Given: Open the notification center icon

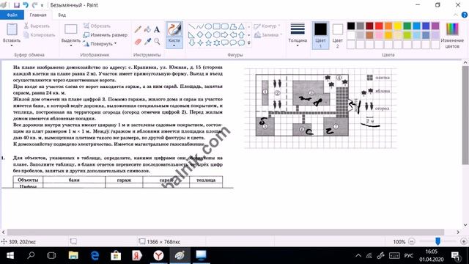Looking at the screenshot, I should (x=456, y=256).
